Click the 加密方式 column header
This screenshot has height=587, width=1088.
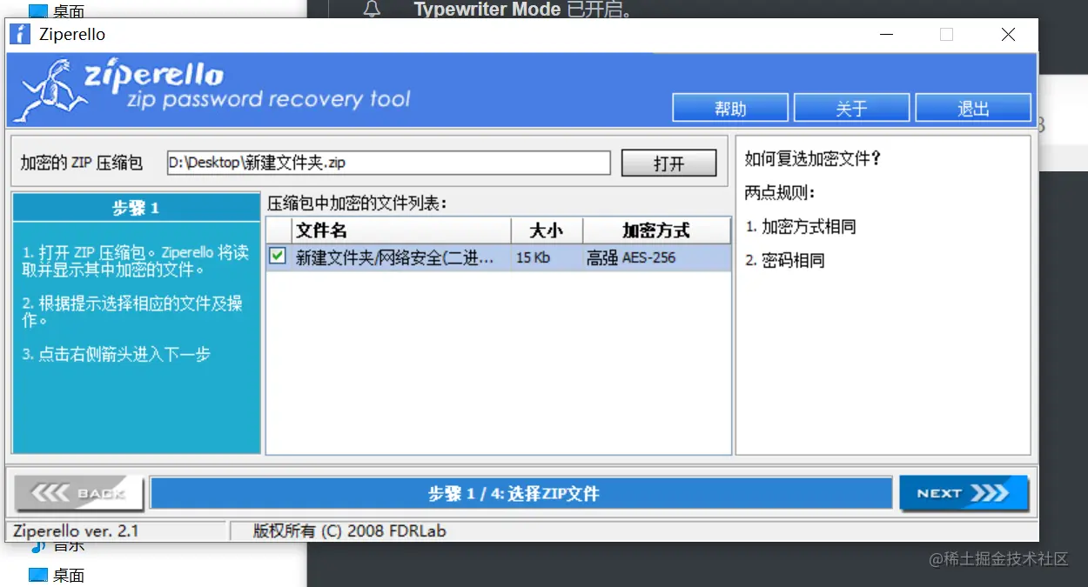(x=656, y=230)
